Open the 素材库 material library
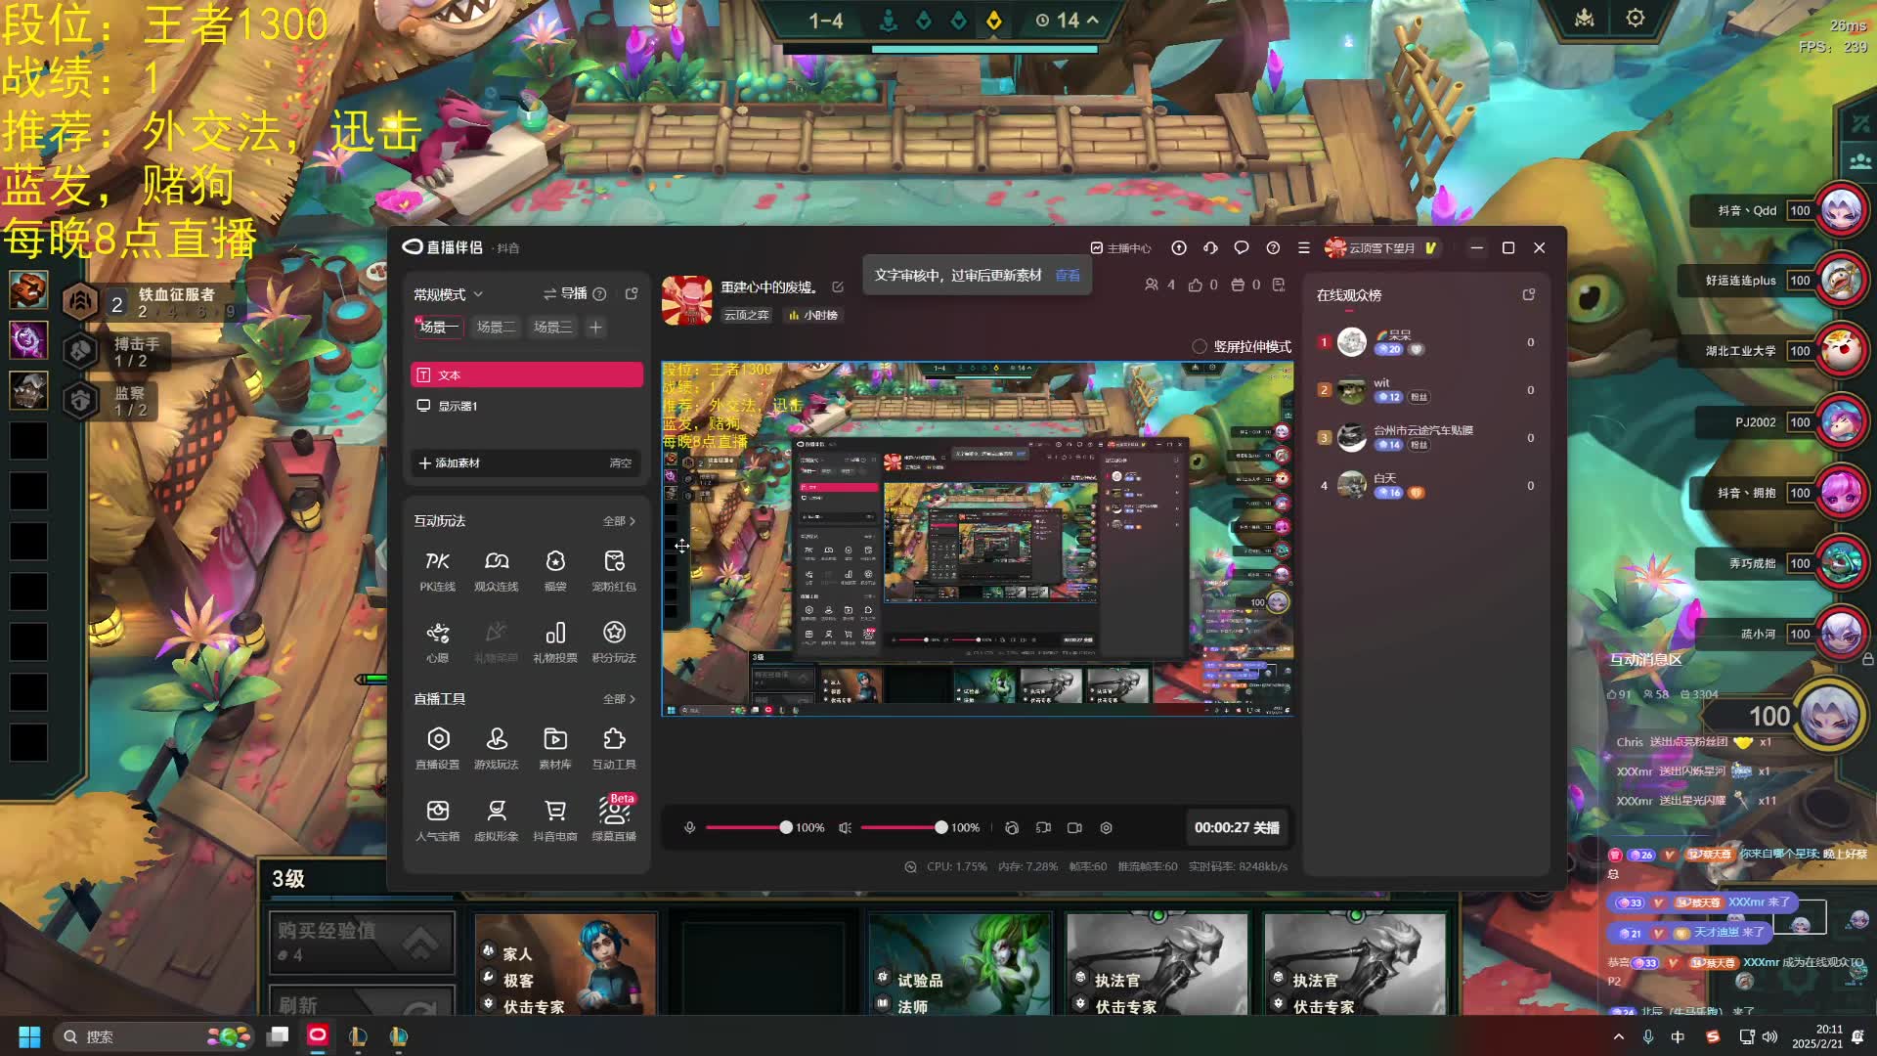The height and width of the screenshot is (1056, 1877). [x=555, y=749]
